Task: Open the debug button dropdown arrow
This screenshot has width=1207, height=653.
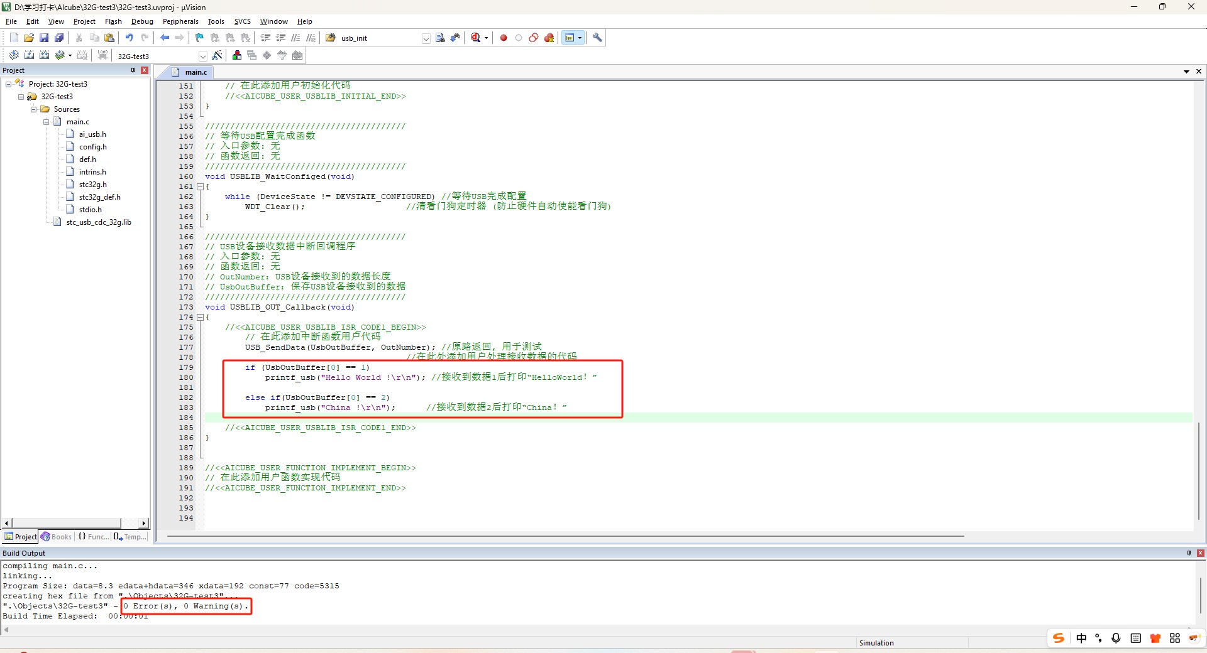Action: click(x=486, y=38)
